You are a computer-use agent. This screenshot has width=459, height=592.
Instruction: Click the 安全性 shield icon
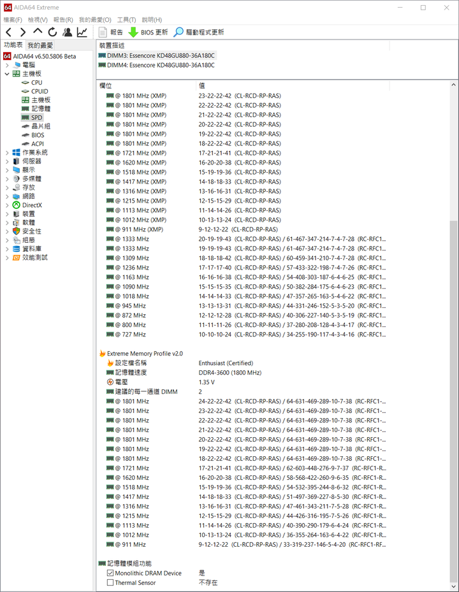pos(16,231)
